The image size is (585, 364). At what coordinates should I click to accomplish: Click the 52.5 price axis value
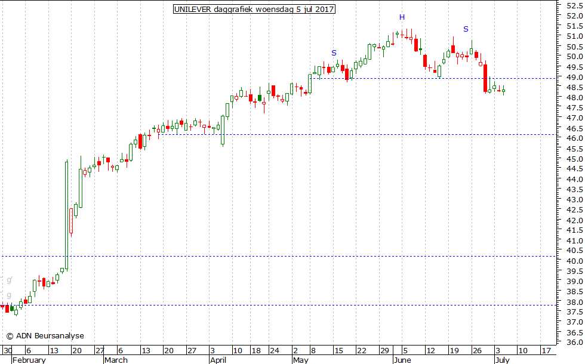(x=574, y=5)
